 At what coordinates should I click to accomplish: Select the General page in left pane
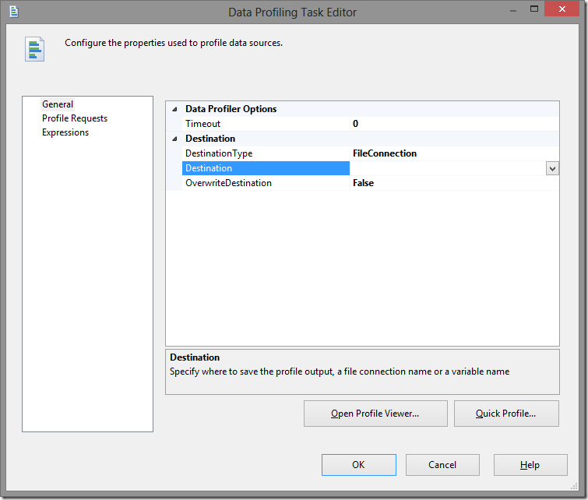pyautogui.click(x=58, y=104)
